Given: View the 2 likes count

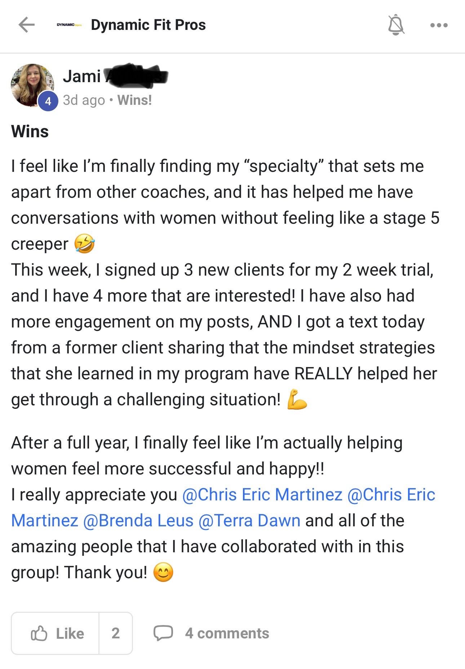Looking at the screenshot, I should tap(115, 633).
